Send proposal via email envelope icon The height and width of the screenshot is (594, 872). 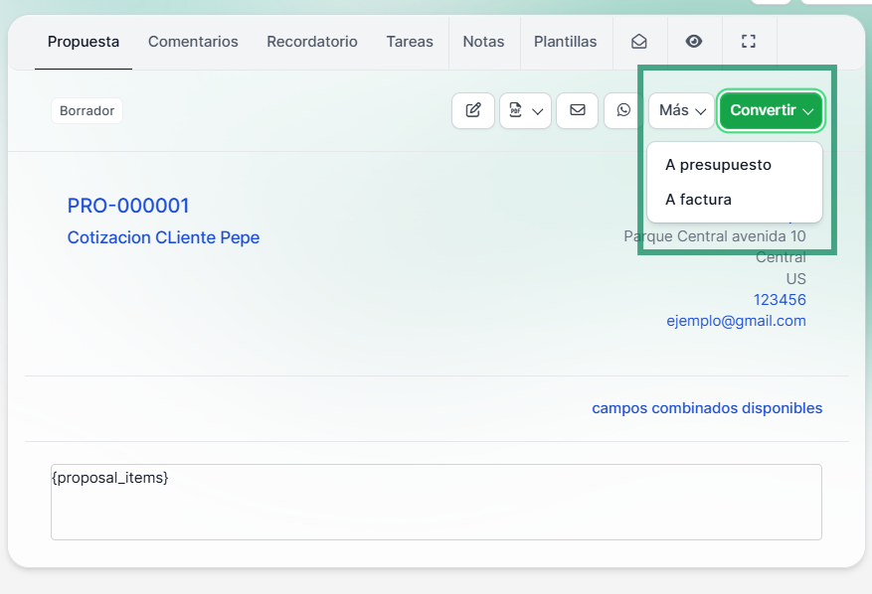[x=578, y=110]
